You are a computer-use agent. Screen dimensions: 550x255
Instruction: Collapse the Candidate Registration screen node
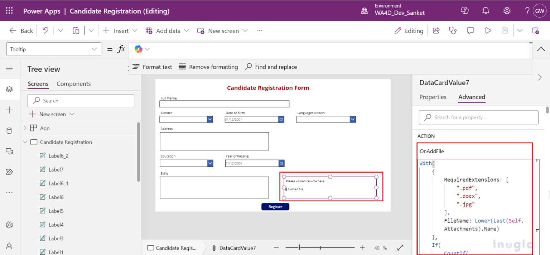click(25, 141)
